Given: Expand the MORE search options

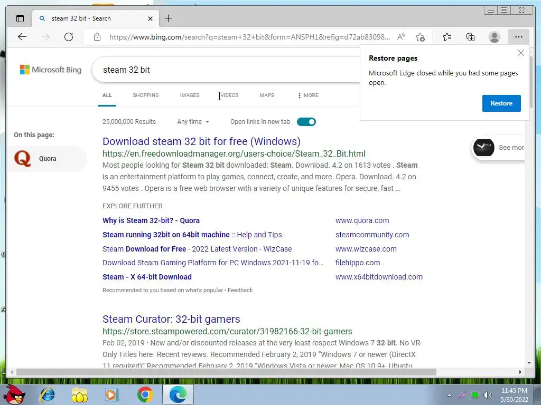Looking at the screenshot, I should pyautogui.click(x=308, y=95).
